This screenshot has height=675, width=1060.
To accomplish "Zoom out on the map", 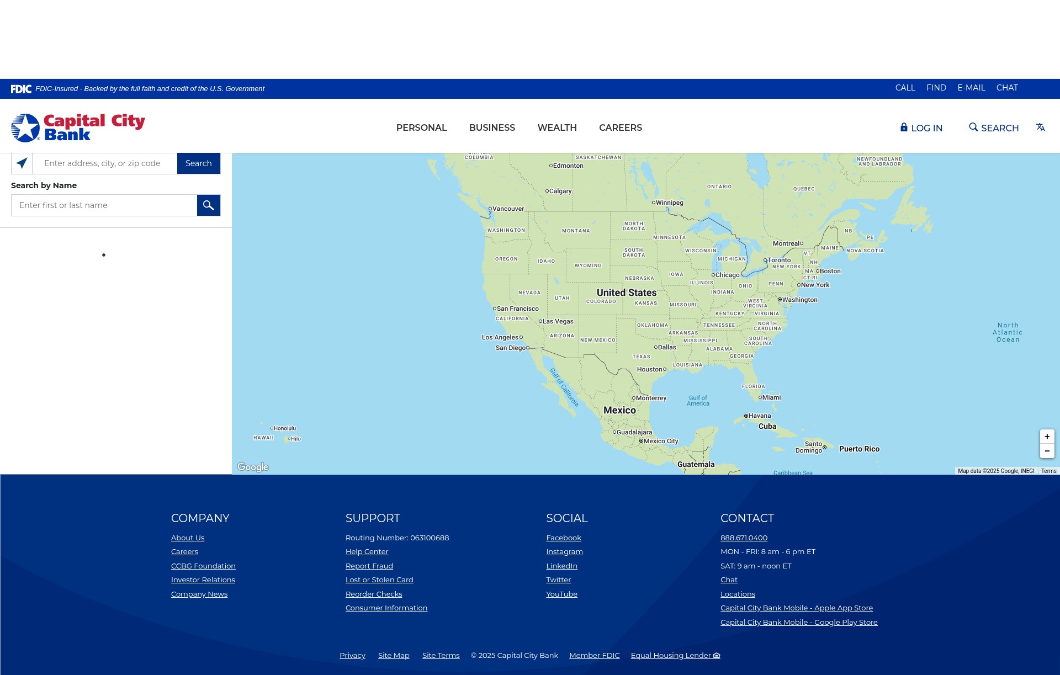I will click(1047, 451).
